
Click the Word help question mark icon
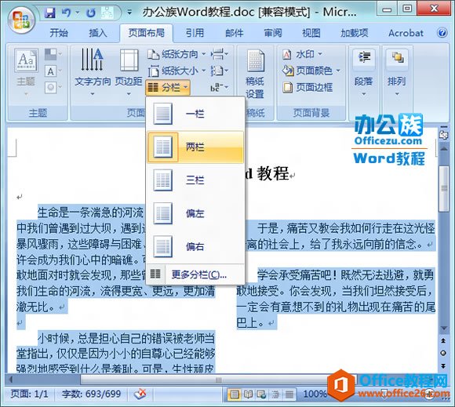442,32
